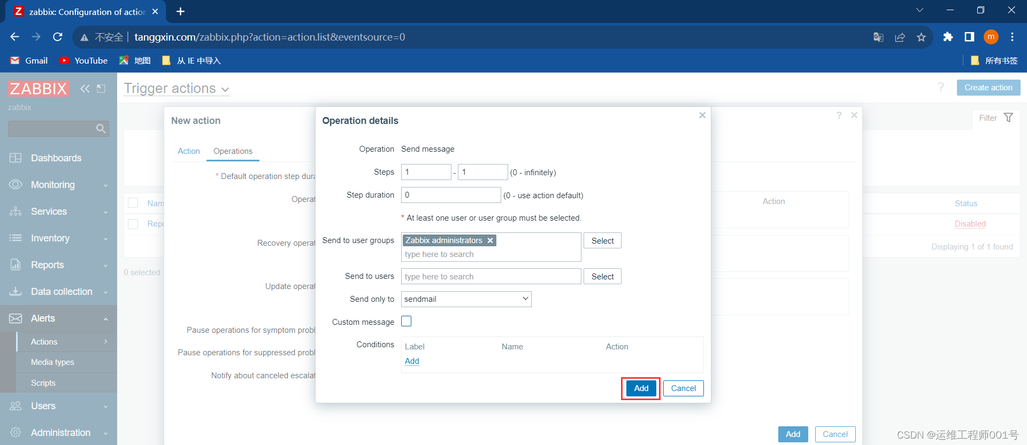Screen dimensions: 1027x445
Task: Click the hide sidebar icon next to collapse
Action: [101, 89]
